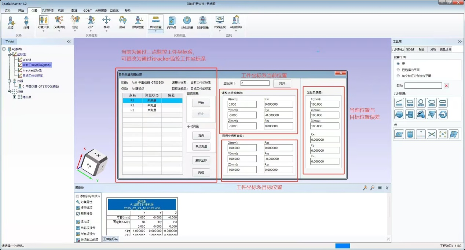
Task: Click the 同步测量 synchronous measurement icon
Action: [203, 22]
